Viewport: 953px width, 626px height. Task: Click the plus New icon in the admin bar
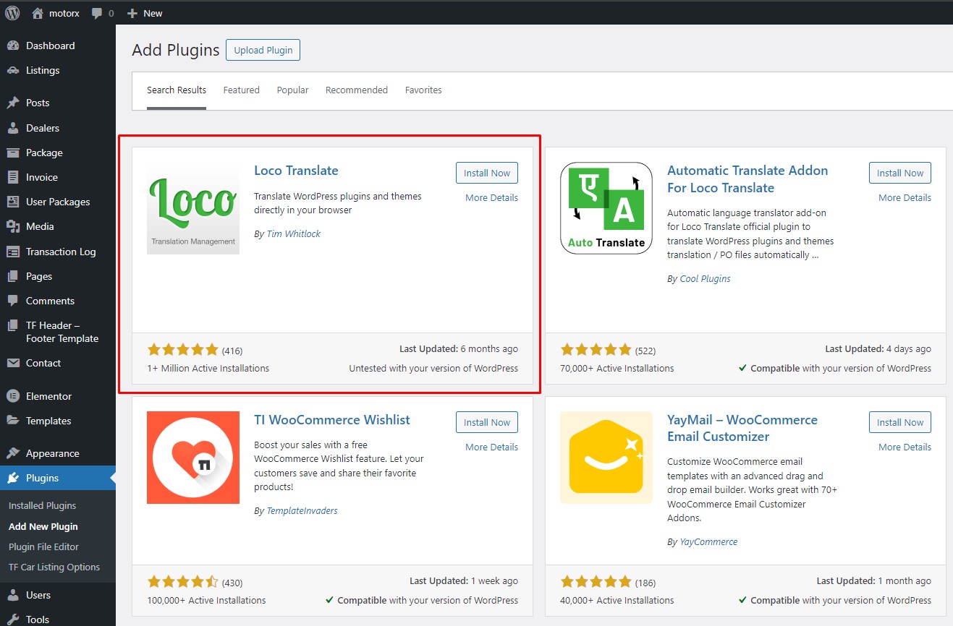tap(132, 13)
